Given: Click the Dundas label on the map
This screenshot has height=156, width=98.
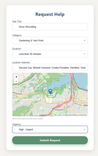Looking at the screenshot, I should tap(19, 94).
